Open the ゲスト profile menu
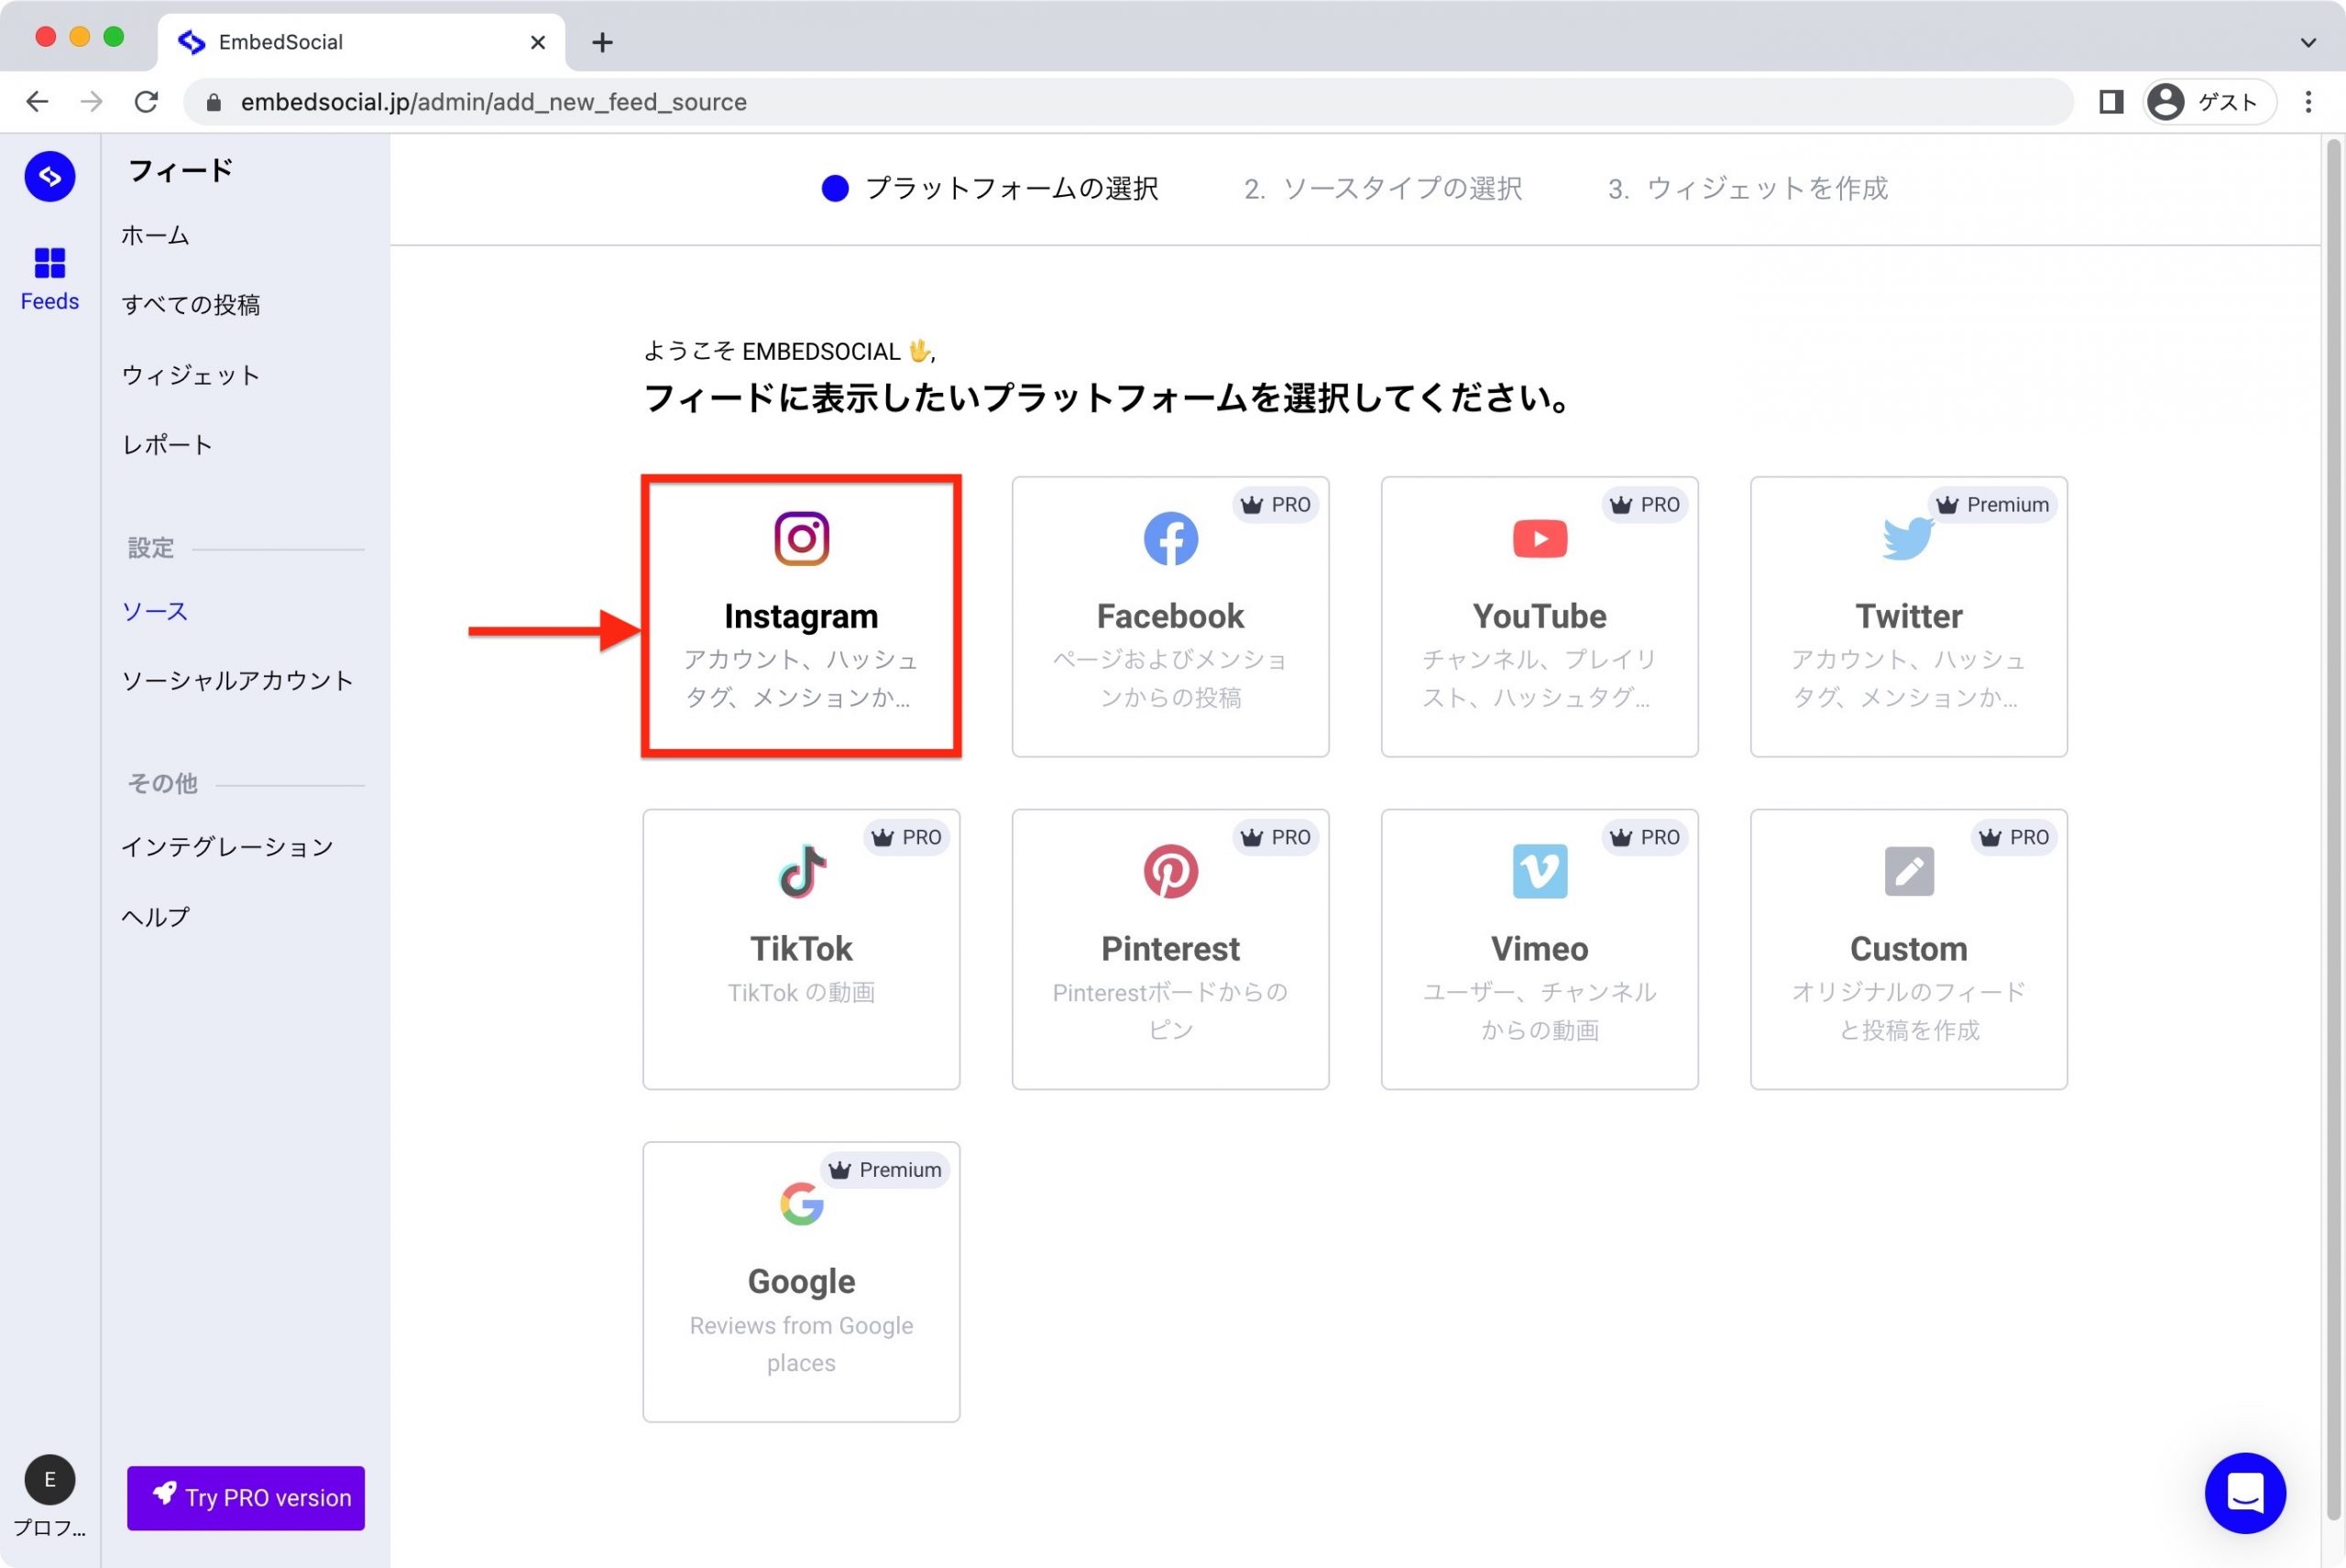Screen dimensions: 2346x1568 coord(2209,102)
